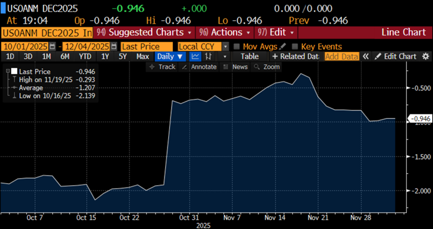Image resolution: width=433 pixels, height=229 pixels.
Task: Select the 1D range tab
Action: click(10, 56)
